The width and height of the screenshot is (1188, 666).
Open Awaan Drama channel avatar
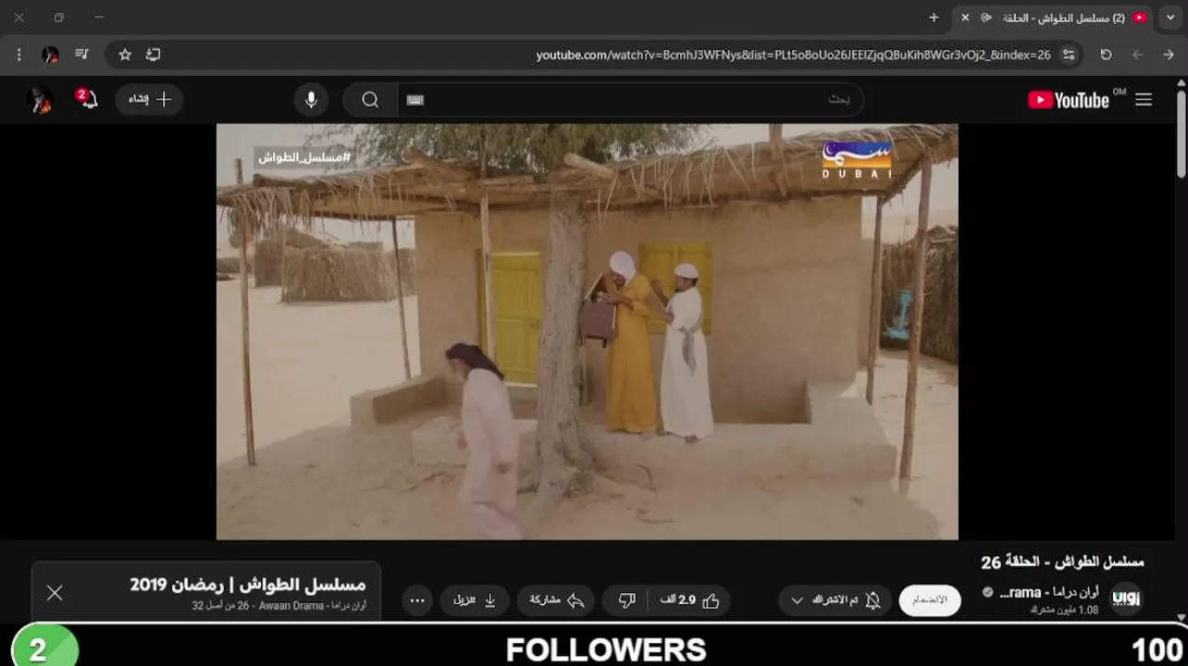point(1126,598)
